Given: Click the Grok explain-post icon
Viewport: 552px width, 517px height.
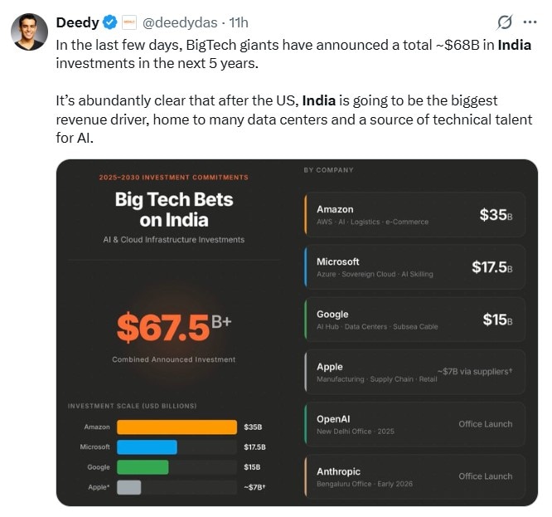Looking at the screenshot, I should [503, 22].
